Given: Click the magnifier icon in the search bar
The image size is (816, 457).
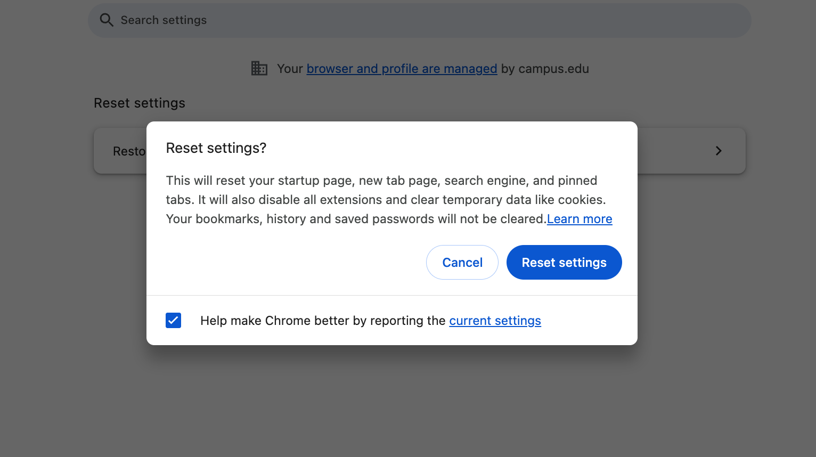Looking at the screenshot, I should [107, 20].
